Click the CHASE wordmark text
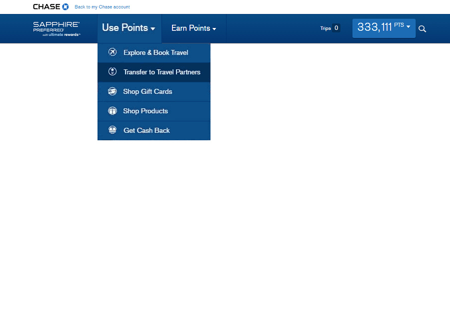The image size is (450, 309). coord(46,6)
